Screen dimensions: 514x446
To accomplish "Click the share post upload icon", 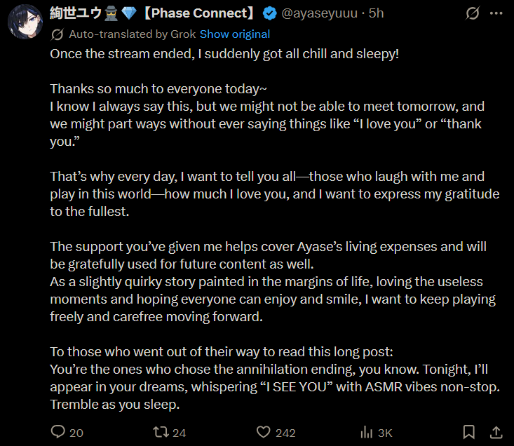I will pyautogui.click(x=495, y=432).
